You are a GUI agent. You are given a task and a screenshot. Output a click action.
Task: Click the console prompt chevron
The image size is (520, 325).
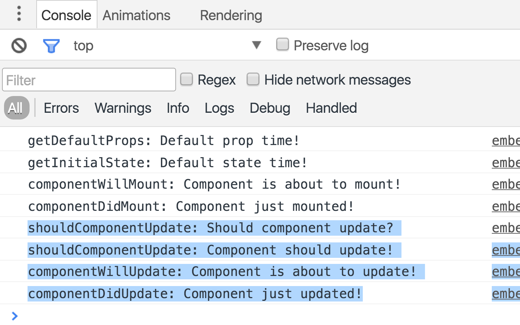coord(14,316)
